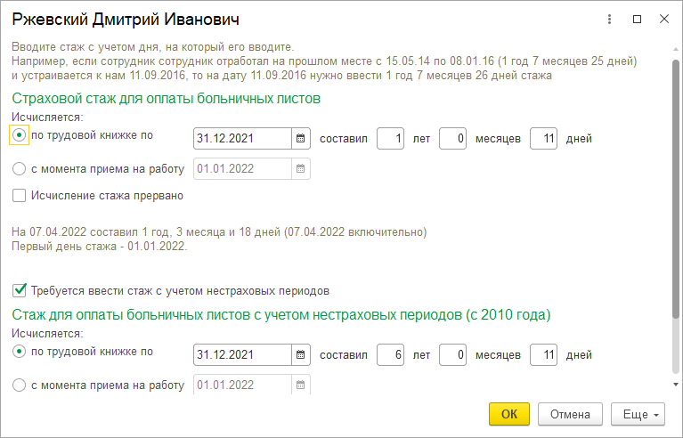The width and height of the screenshot is (683, 438).
Task: Select first 'с момента приема на работу' option
Action: tap(20, 168)
